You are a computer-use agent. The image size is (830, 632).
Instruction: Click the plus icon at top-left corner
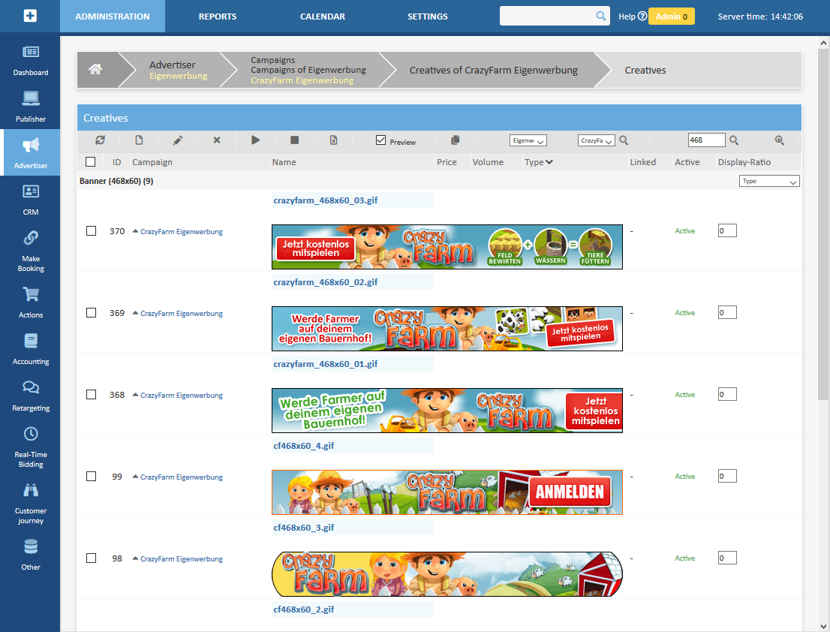[30, 16]
